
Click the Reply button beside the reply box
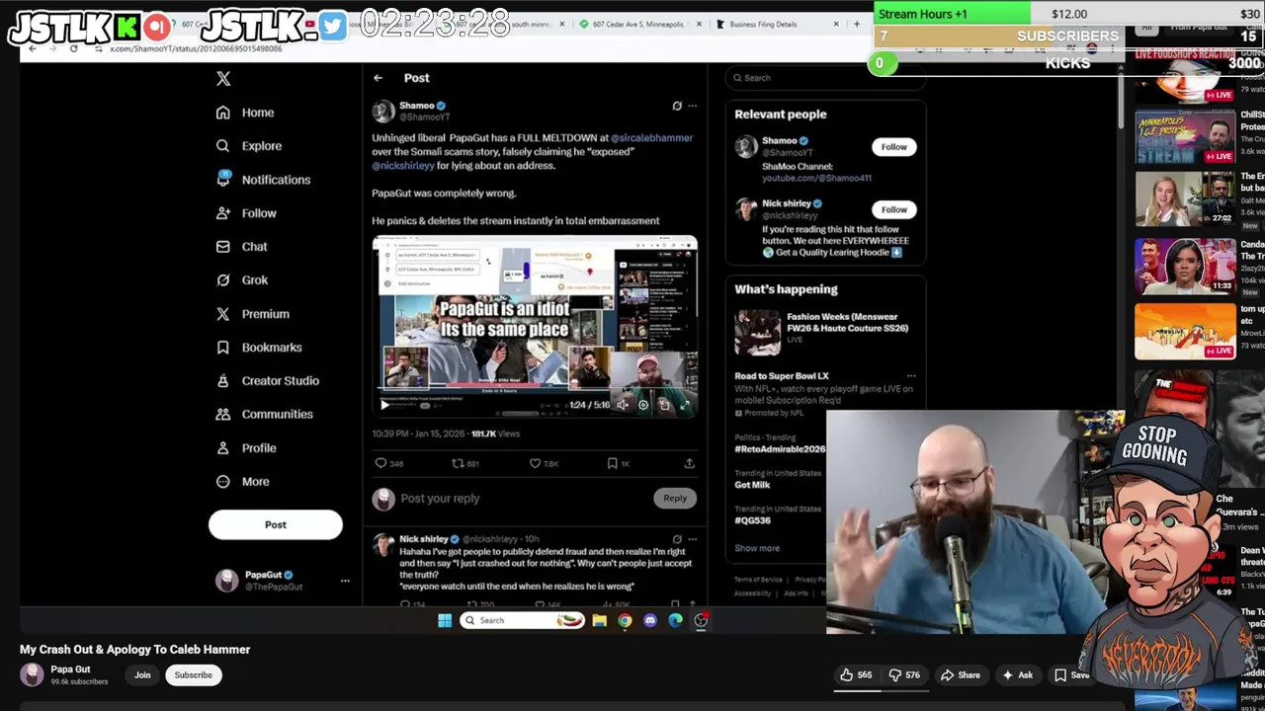[675, 499]
